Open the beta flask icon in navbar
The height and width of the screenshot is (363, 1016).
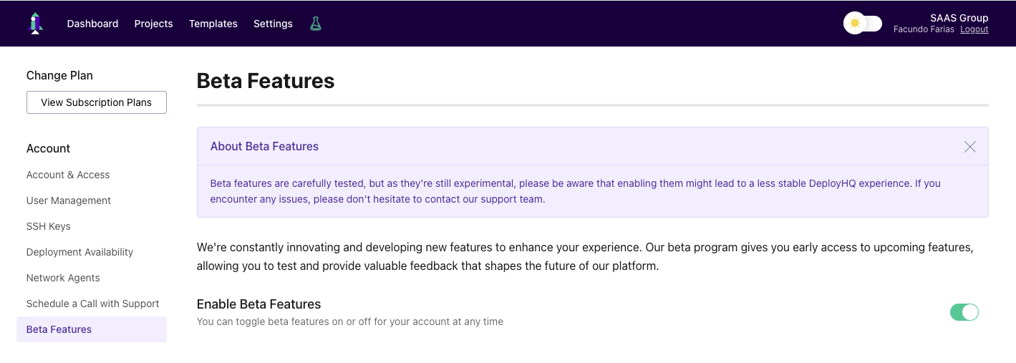click(316, 24)
